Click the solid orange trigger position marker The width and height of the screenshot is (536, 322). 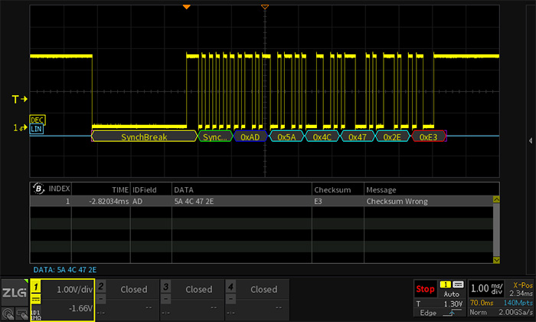click(x=186, y=7)
